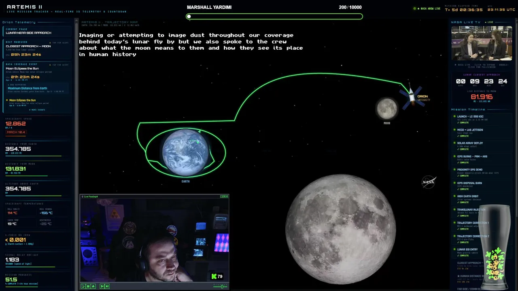Click the hull shadow -156 °C temperature
The height and width of the screenshot is (291, 518).
46,213
